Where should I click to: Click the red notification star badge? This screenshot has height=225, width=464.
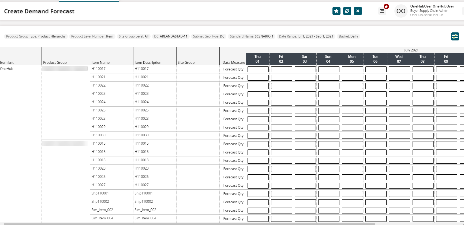pyautogui.click(x=386, y=6)
